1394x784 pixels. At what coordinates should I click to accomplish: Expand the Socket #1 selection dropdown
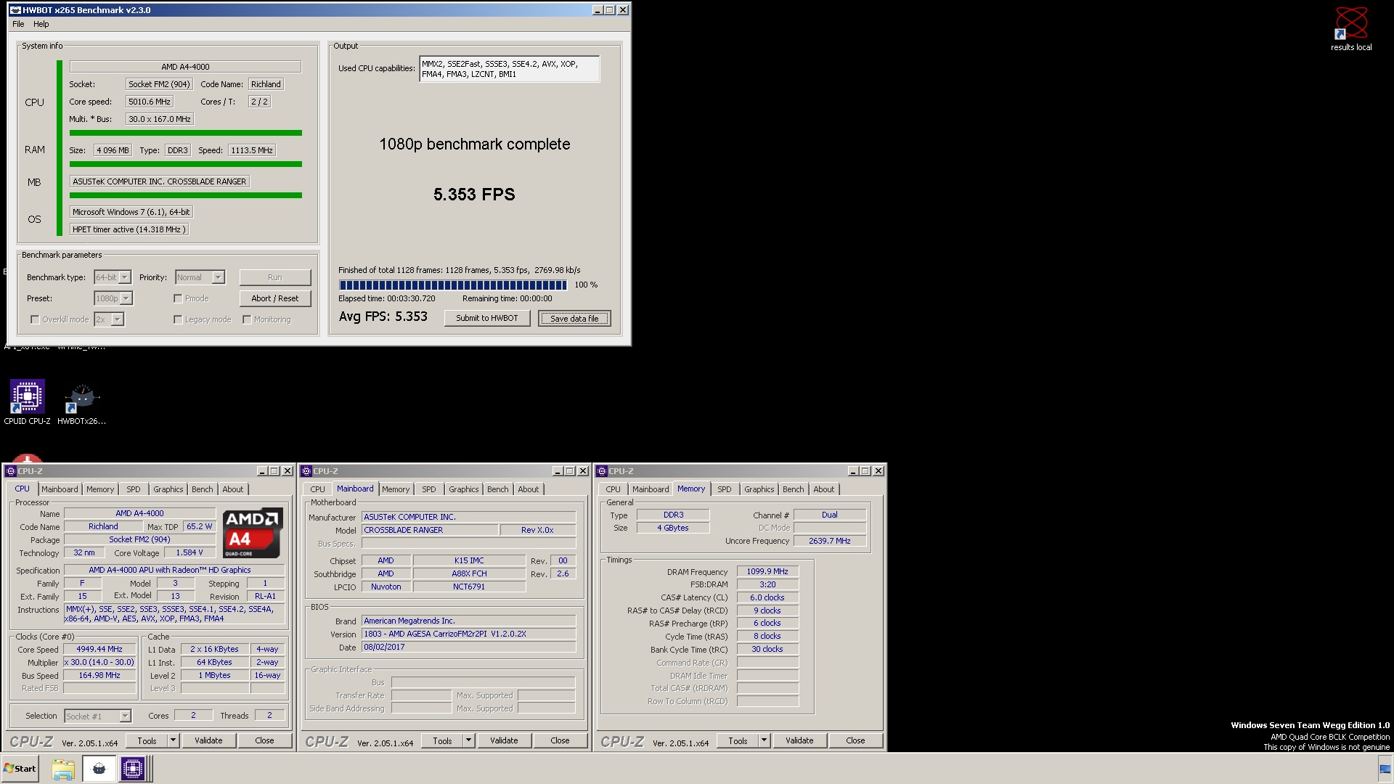click(x=125, y=716)
